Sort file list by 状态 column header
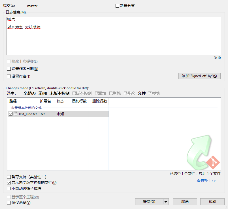The height and width of the screenshot is (209, 228). [x=61, y=101]
